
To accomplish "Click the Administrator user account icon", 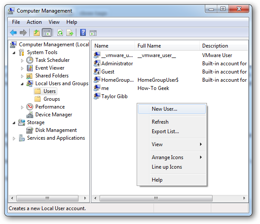I will [x=97, y=64].
